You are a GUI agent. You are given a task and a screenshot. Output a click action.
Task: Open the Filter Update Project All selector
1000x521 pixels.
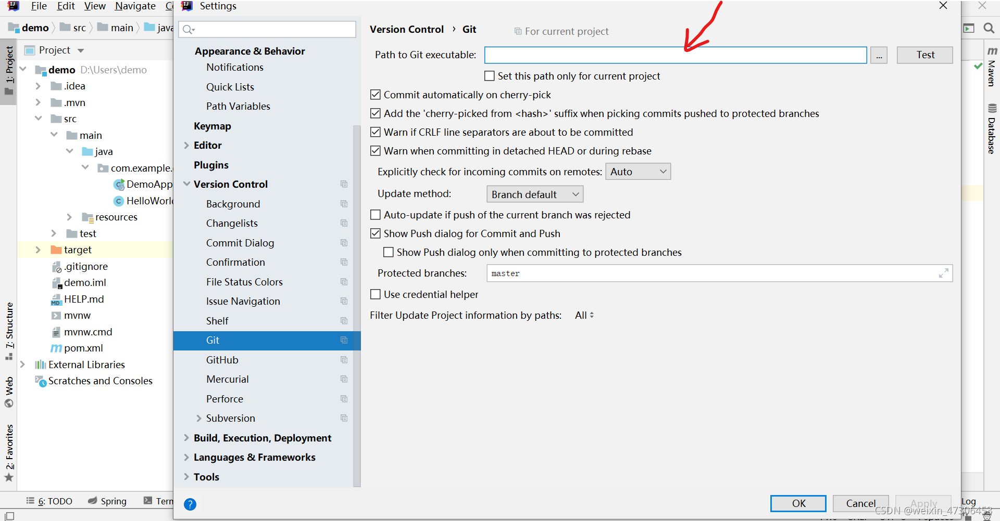[584, 315]
